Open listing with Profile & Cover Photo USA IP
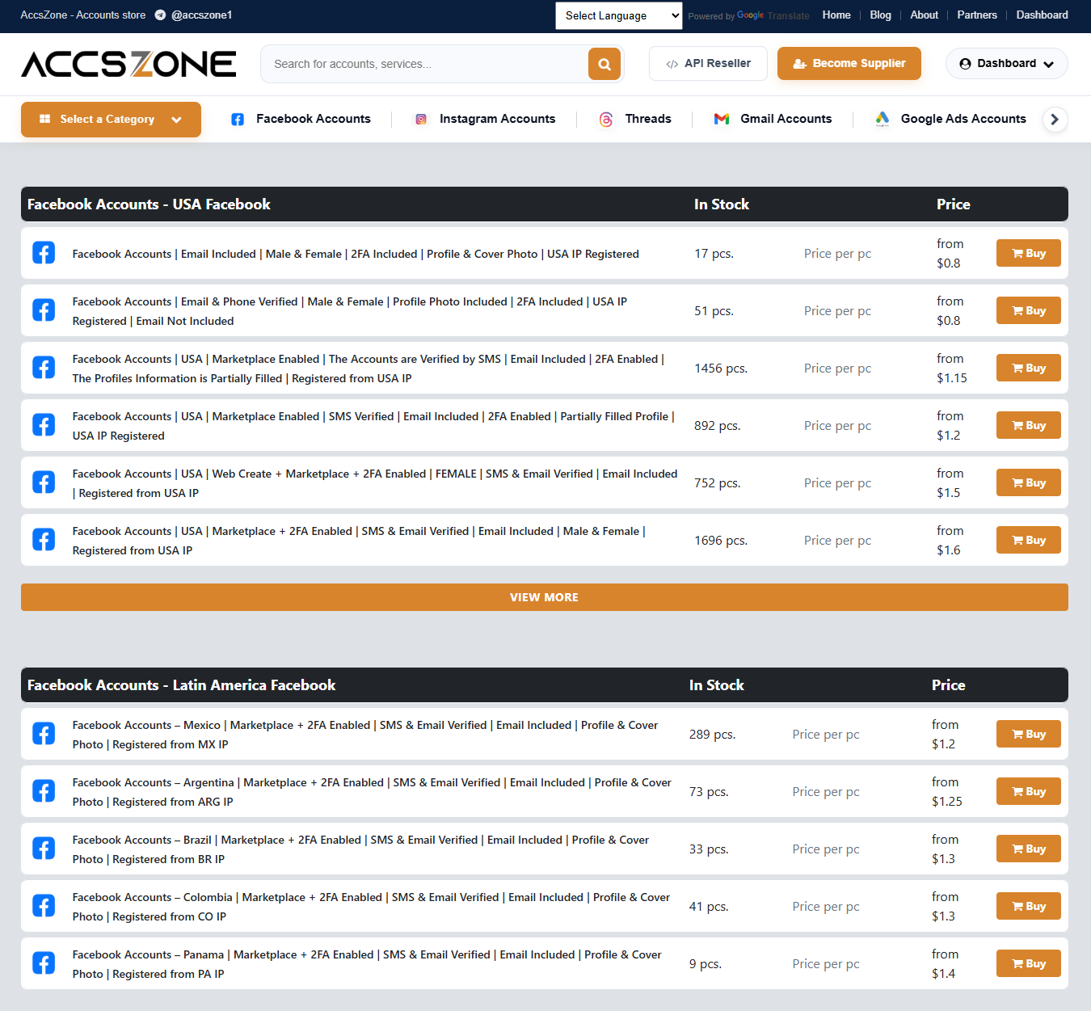 [x=356, y=254]
